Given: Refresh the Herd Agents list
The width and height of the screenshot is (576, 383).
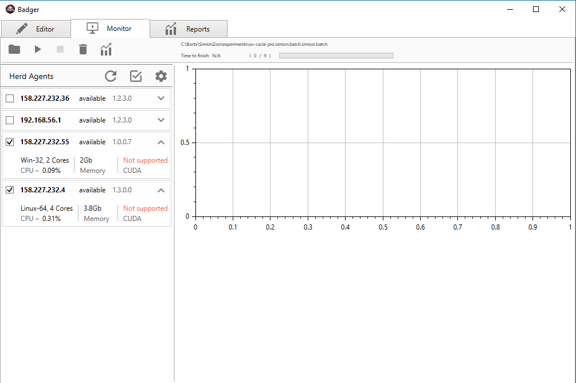Looking at the screenshot, I should point(111,76).
